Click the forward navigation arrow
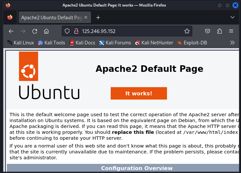This screenshot has height=173, width=241. click(x=23, y=31)
